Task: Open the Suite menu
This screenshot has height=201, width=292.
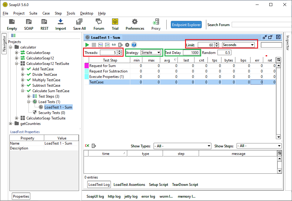Action: point(33,13)
